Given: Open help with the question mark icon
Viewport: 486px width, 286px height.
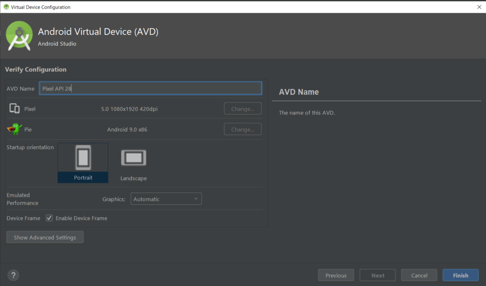Looking at the screenshot, I should click(x=13, y=275).
